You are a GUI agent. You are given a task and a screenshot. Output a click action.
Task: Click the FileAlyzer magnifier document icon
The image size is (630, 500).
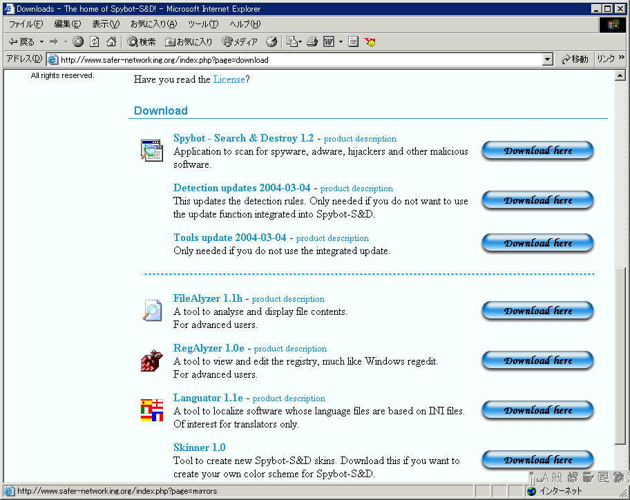pyautogui.click(x=152, y=310)
